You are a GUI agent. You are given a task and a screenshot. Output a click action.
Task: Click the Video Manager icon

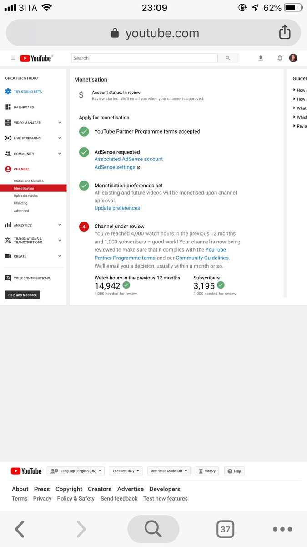click(8, 123)
